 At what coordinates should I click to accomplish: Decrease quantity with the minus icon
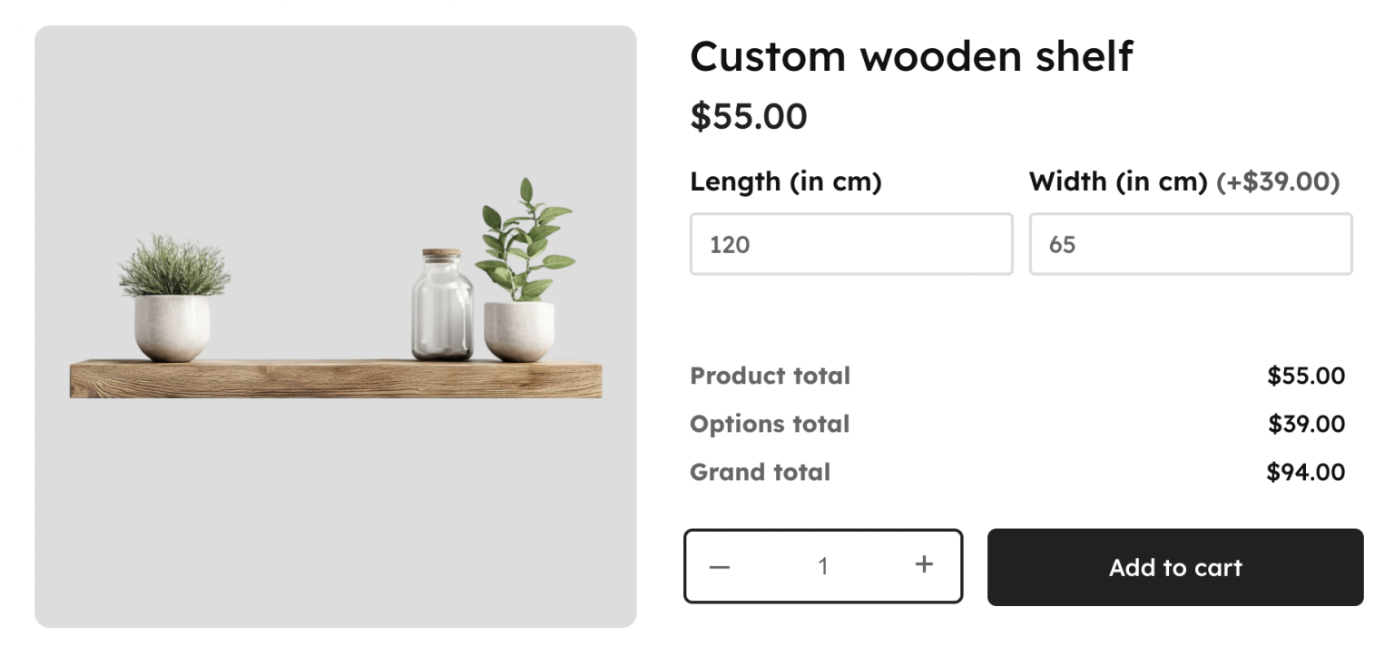click(720, 567)
